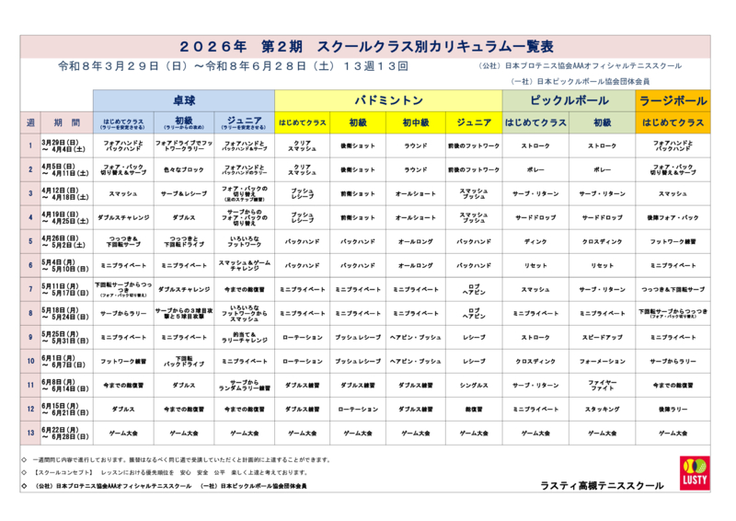Screen dimensions: 736x521
Task: Select period 5月25日(月)〜5月31日(日)
Action: click(x=66, y=337)
